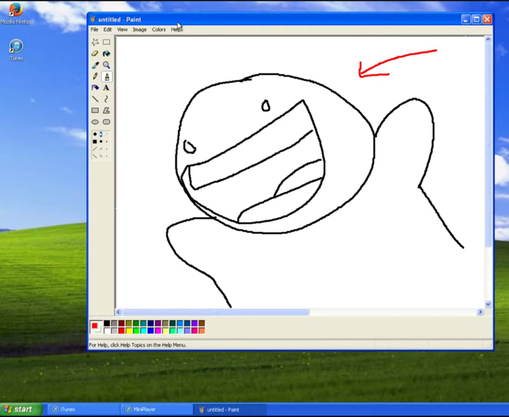
Task: Select the Fill With Color bucket tool
Action: pos(106,54)
